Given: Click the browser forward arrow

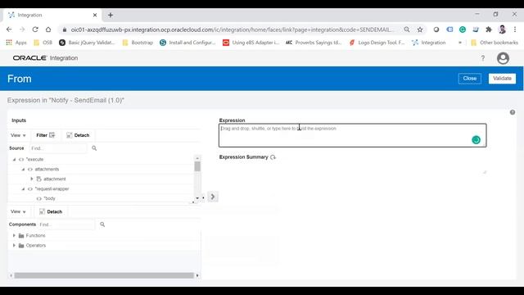Looking at the screenshot, I should click(22, 29).
